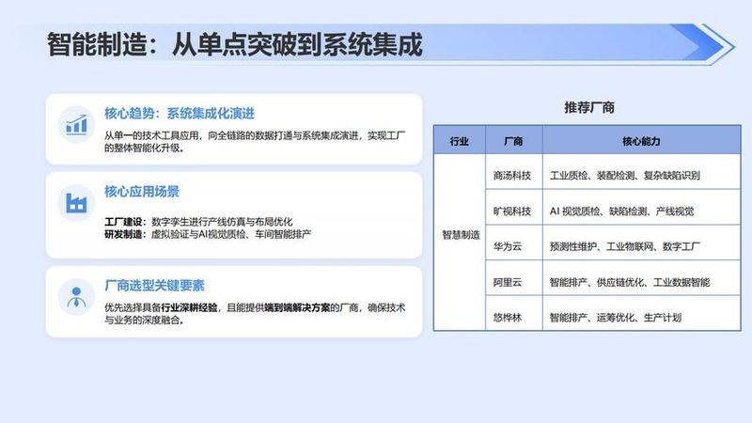Click the line starting 研发制造
752x423 pixels.
(208, 234)
